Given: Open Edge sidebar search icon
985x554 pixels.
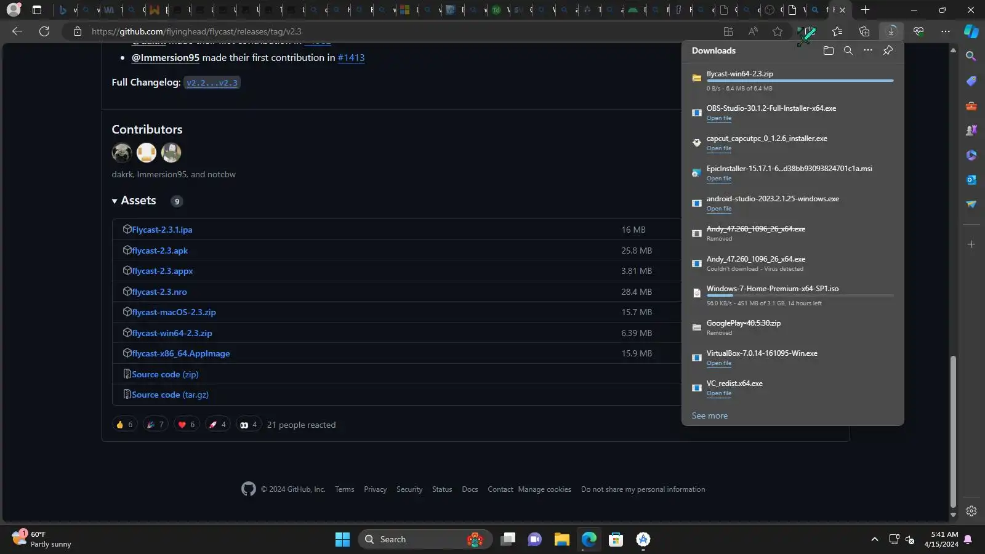Looking at the screenshot, I should click(971, 56).
